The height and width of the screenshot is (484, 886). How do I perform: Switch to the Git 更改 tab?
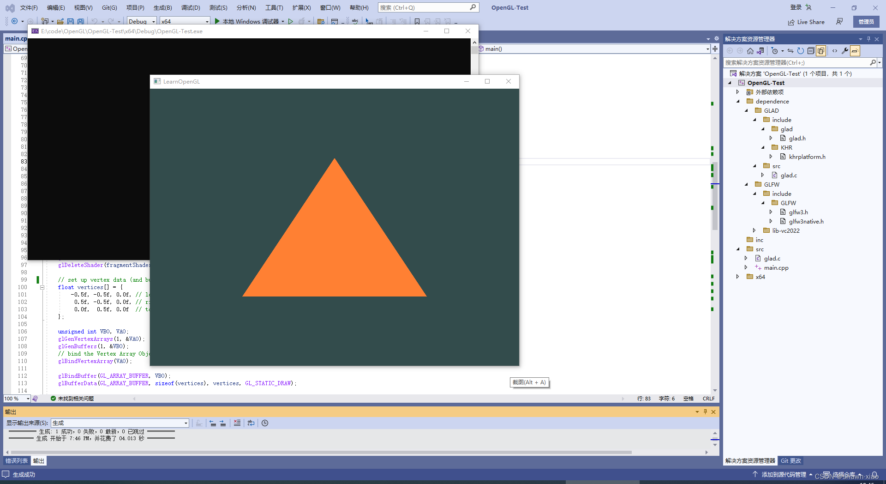(x=790, y=460)
